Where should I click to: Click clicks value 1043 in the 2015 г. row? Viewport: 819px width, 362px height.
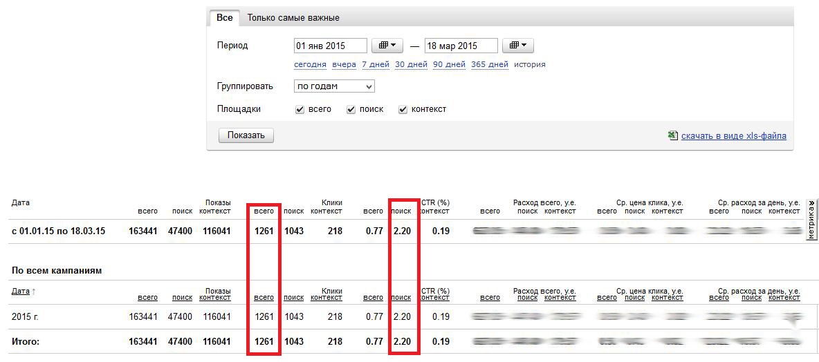click(294, 316)
